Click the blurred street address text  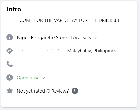[41, 51]
